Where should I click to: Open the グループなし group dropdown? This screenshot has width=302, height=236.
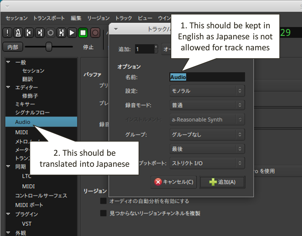coord(207,135)
